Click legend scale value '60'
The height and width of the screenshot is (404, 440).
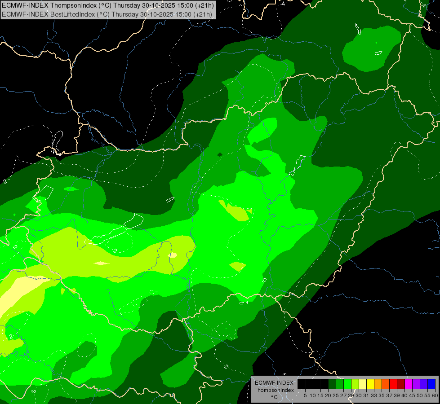click(x=435, y=395)
